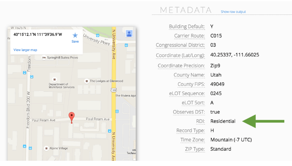The width and height of the screenshot is (292, 166).
Task: Select SpringHill Suites Provo map marker
Action: (x=44, y=58)
